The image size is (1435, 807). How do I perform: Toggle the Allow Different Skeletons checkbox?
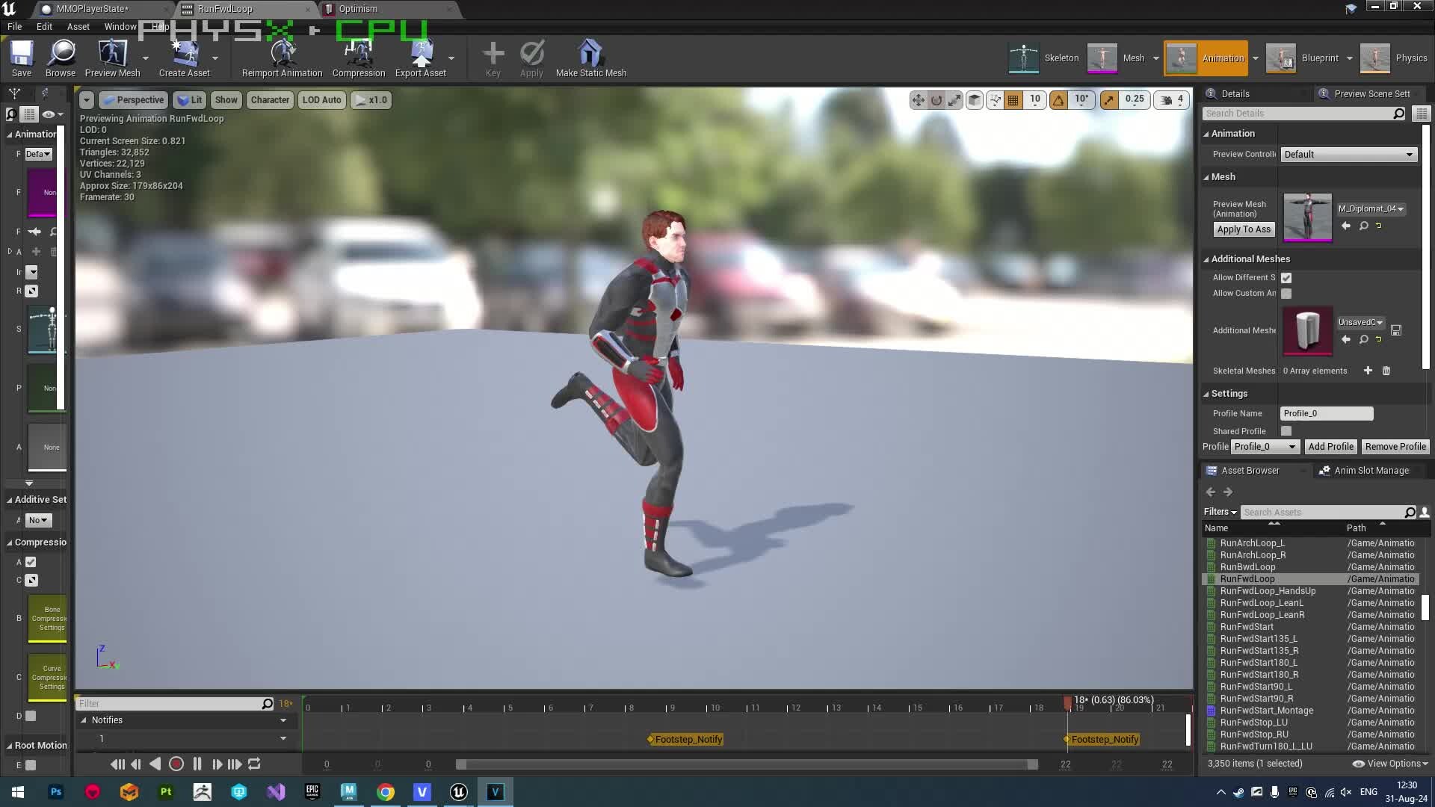click(1286, 277)
